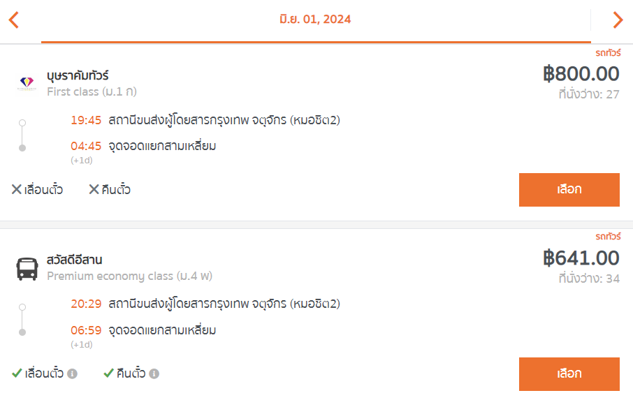Click the First class (ม.1 ก) label
Viewport: 633px width, 400px height.
click(92, 92)
